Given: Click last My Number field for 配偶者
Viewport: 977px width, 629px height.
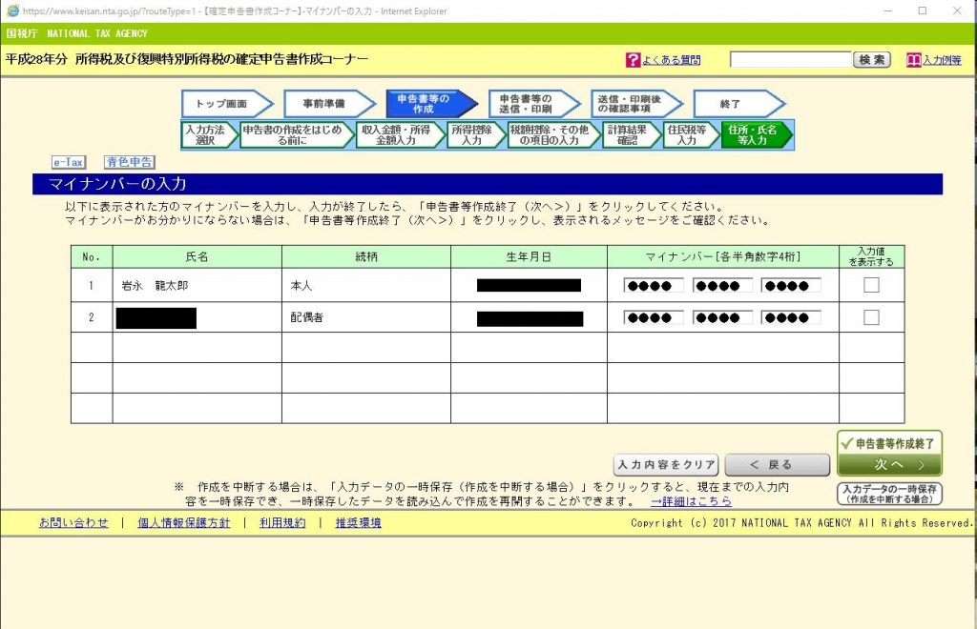Looking at the screenshot, I should pos(791,318).
